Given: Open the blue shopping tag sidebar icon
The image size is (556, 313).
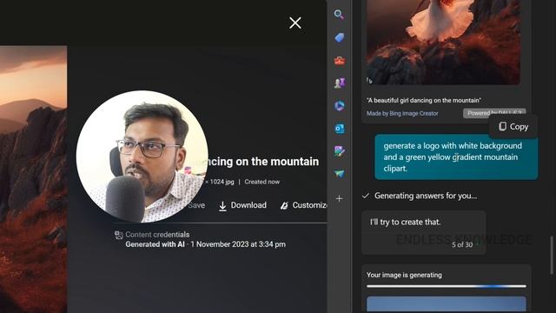Looking at the screenshot, I should [340, 37].
